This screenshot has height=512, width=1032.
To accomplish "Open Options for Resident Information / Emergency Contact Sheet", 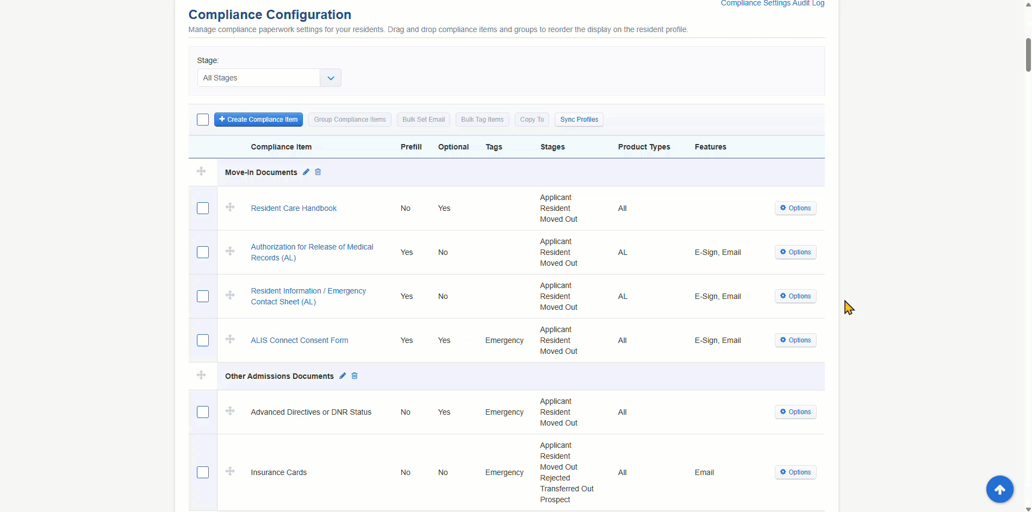I will tap(795, 296).
